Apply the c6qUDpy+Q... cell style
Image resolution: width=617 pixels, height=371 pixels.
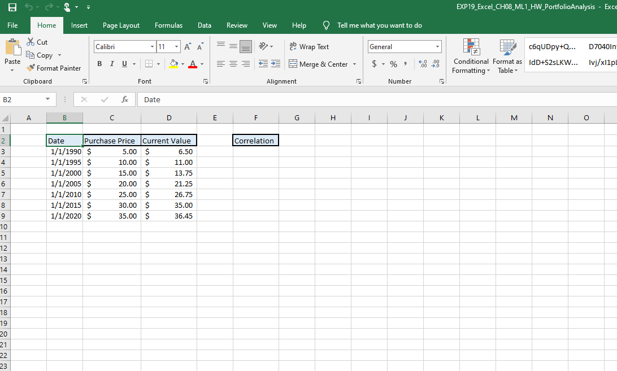click(553, 46)
